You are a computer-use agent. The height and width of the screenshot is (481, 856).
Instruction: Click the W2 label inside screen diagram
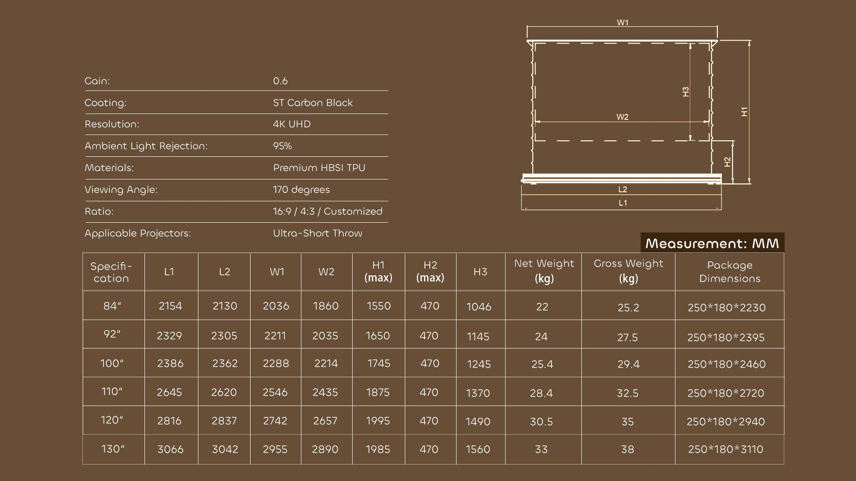tap(622, 117)
